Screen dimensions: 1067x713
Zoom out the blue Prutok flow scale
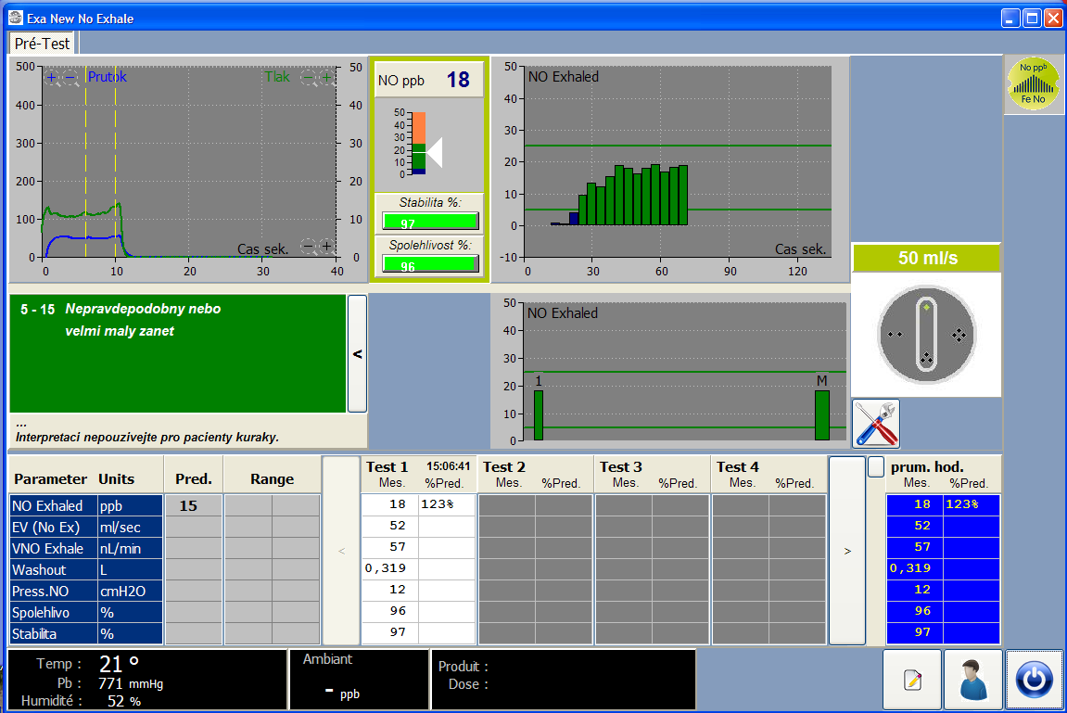70,77
